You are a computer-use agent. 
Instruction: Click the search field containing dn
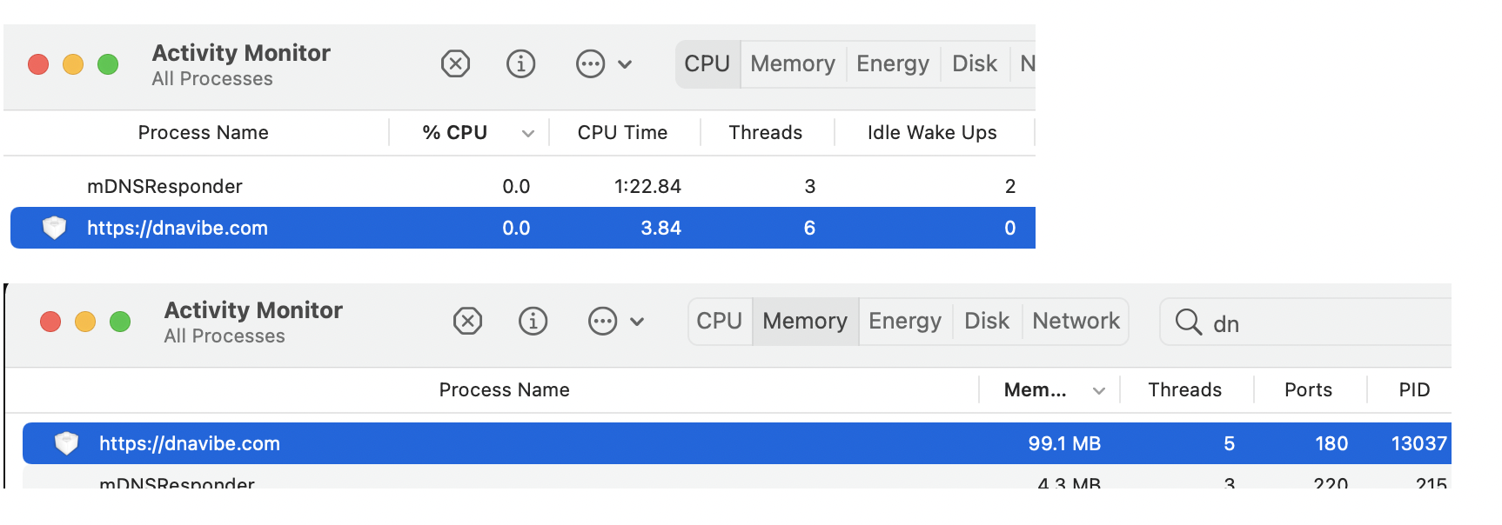[x=1323, y=323]
